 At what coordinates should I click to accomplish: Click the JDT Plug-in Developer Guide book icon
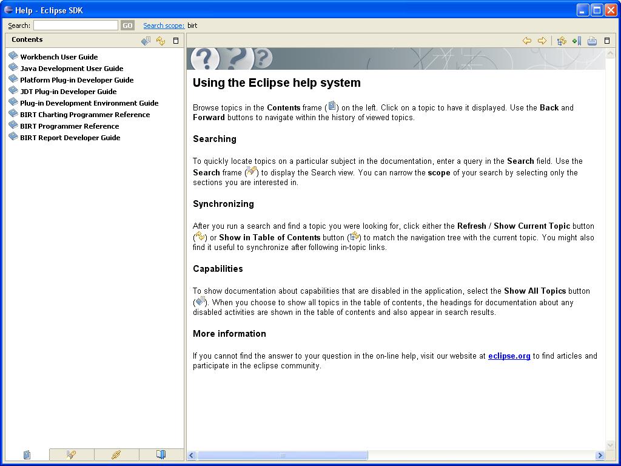[x=13, y=90]
